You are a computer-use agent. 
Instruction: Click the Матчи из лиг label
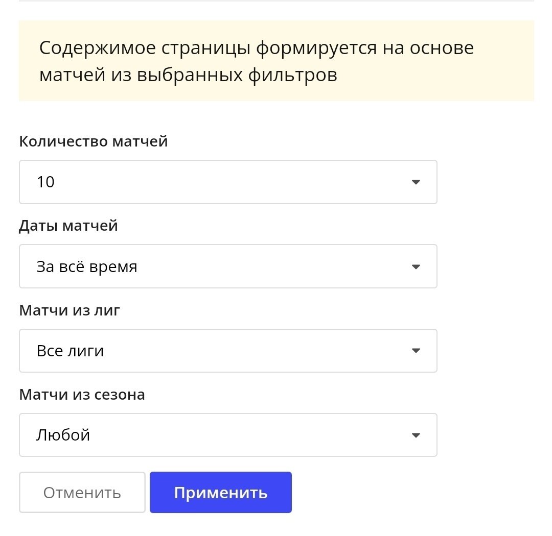[70, 310]
